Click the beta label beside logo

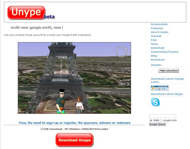tap(49, 17)
